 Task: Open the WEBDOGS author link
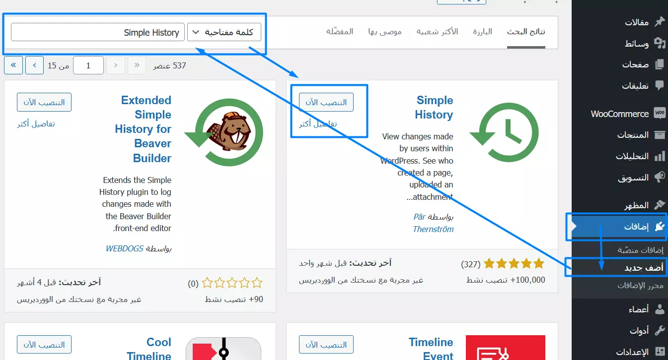[125, 248]
